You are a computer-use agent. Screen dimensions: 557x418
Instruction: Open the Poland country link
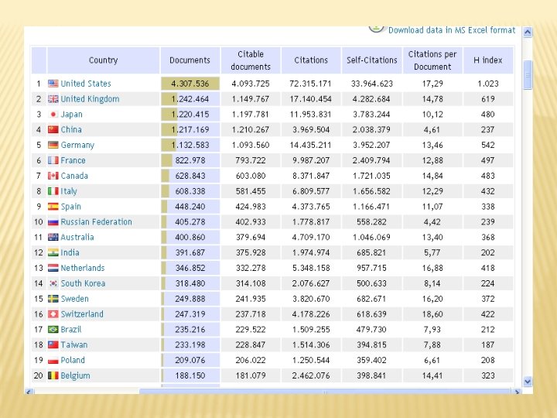(x=73, y=360)
